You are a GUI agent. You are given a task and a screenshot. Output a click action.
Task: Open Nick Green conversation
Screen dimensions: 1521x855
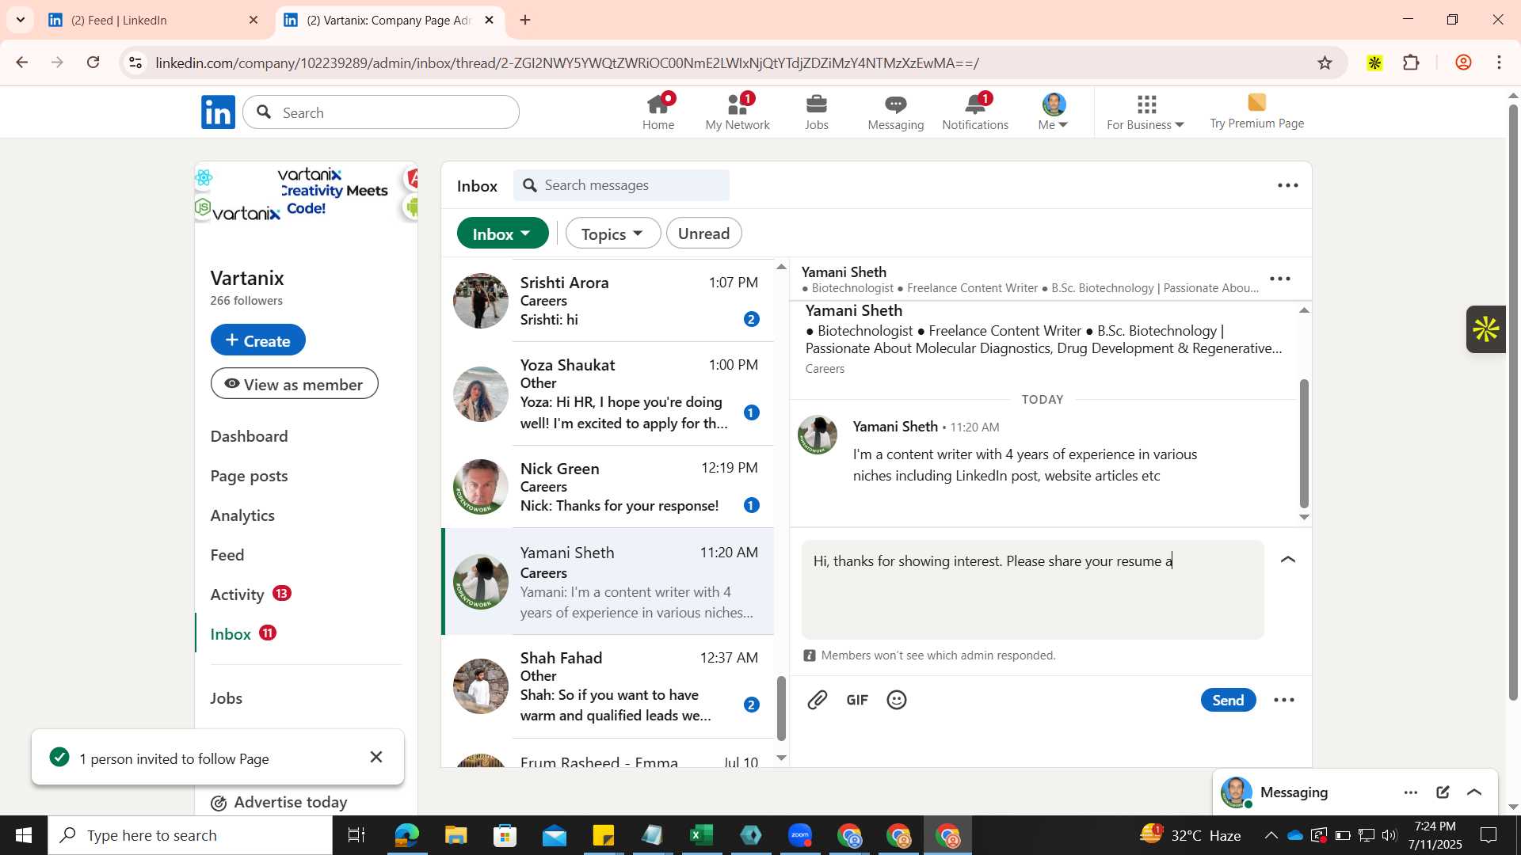coord(608,487)
